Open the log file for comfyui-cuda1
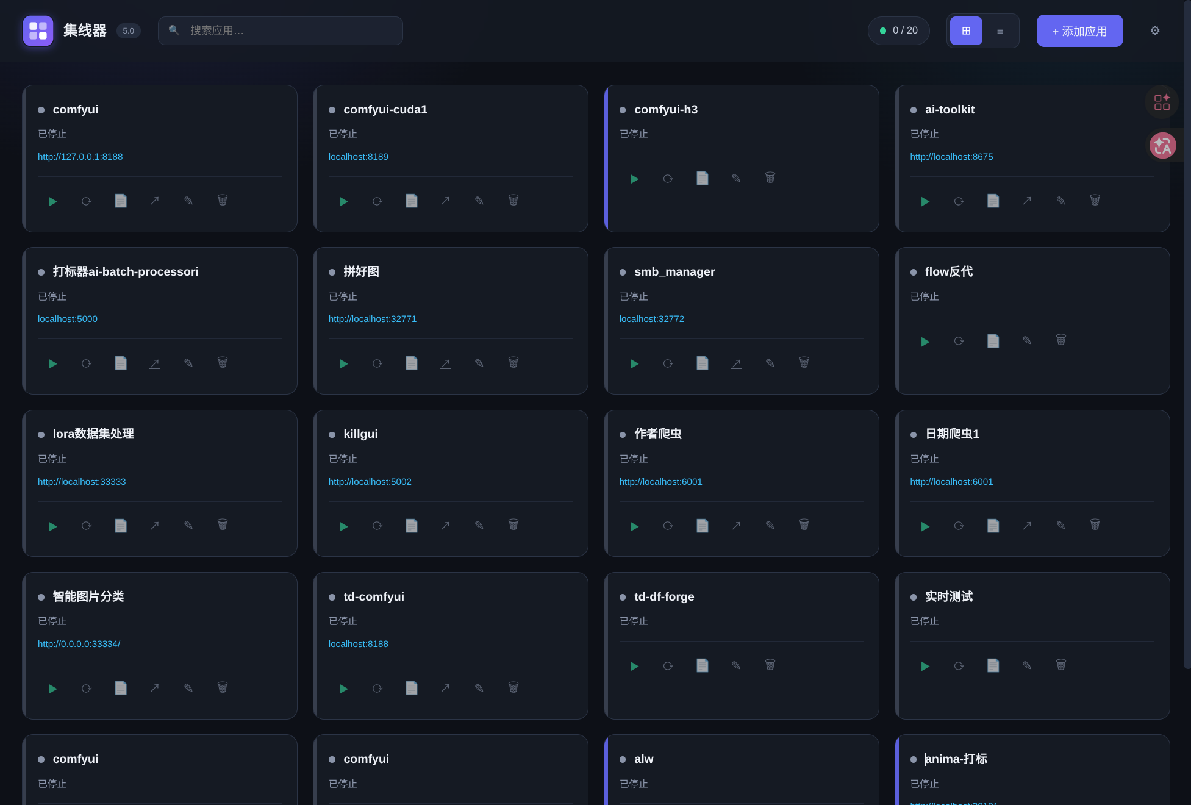The height and width of the screenshot is (805, 1191). pos(412,201)
